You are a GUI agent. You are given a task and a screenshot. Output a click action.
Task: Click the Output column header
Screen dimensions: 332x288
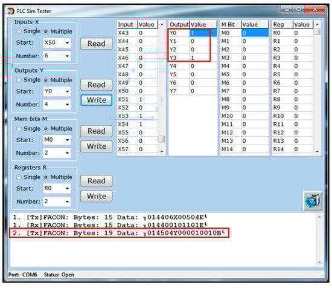click(x=179, y=25)
